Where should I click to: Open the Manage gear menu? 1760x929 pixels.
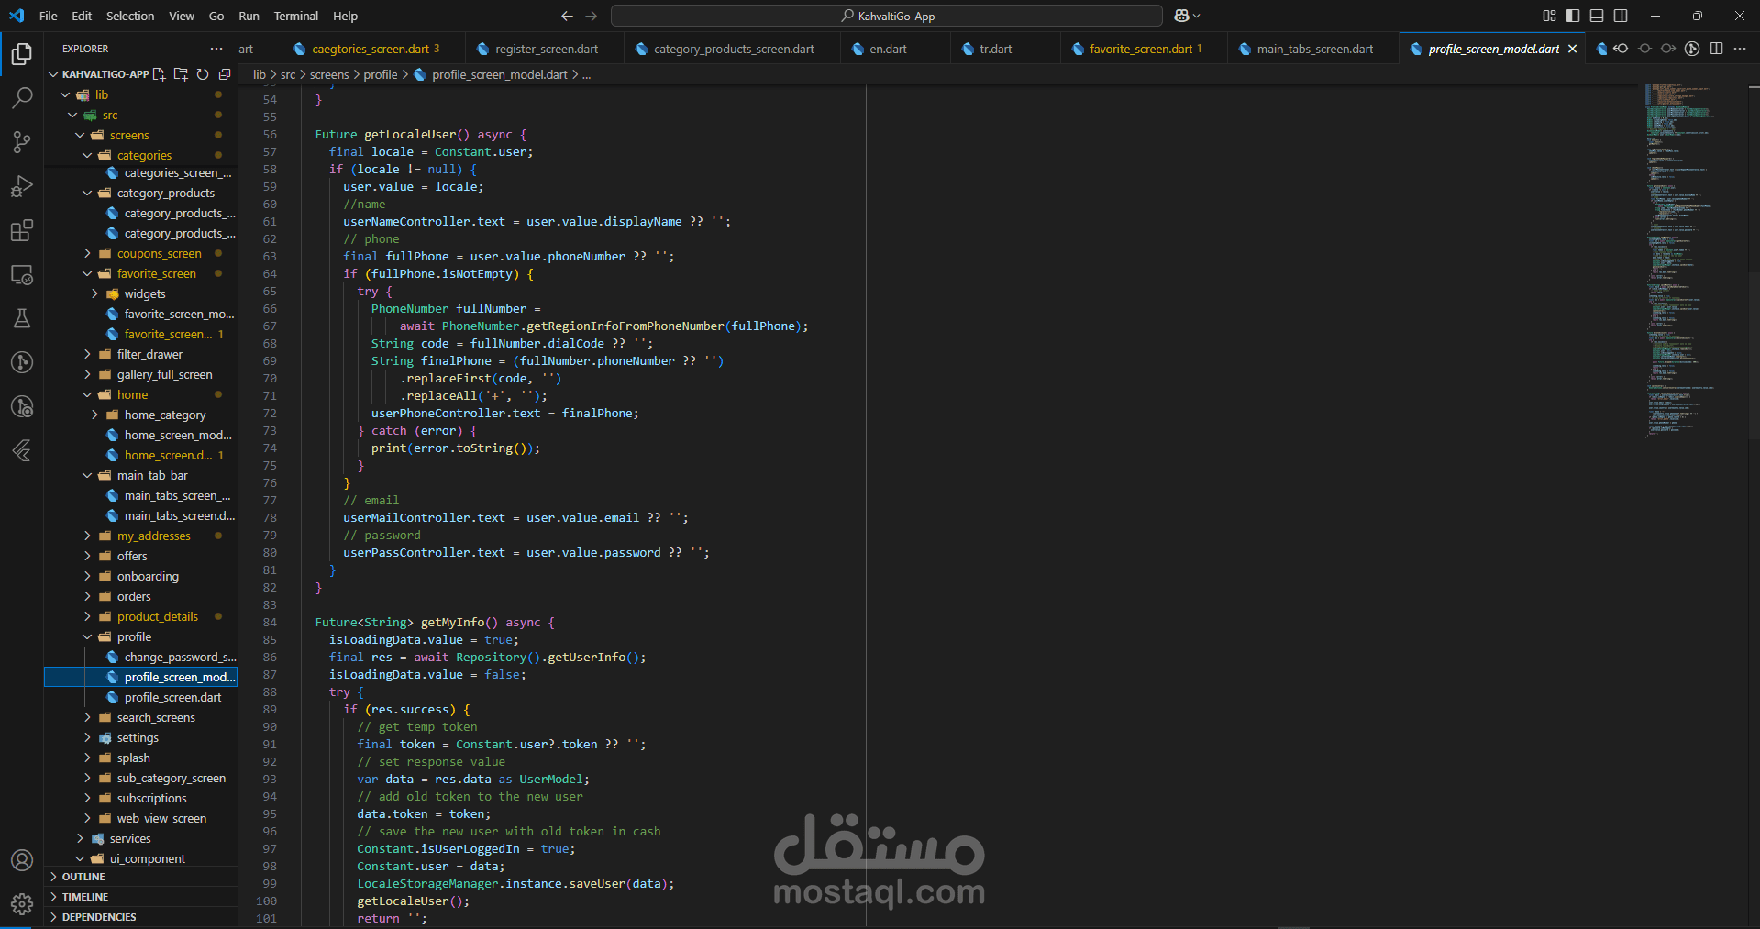click(22, 904)
